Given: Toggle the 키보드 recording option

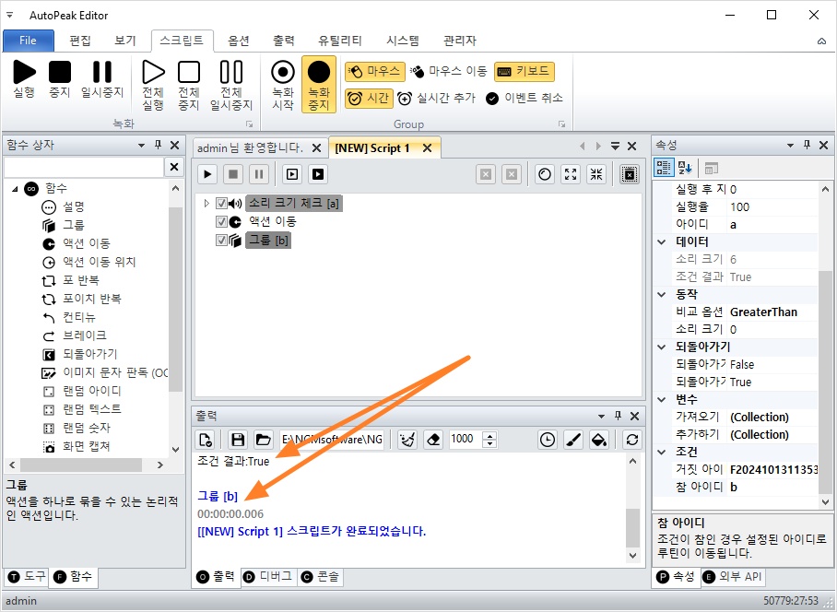Looking at the screenshot, I should click(x=525, y=71).
